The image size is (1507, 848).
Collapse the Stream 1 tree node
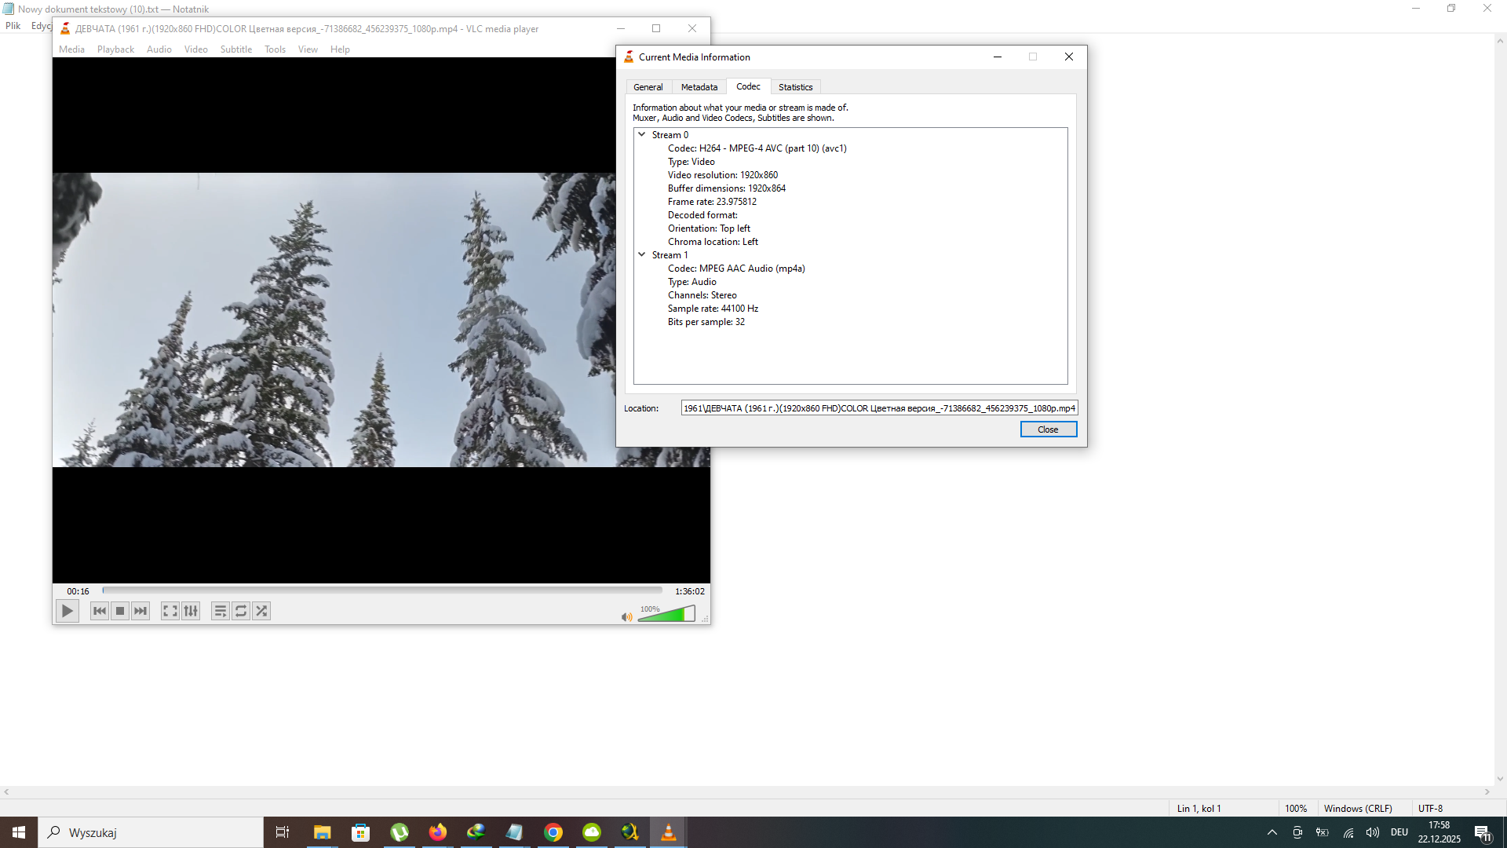642,254
